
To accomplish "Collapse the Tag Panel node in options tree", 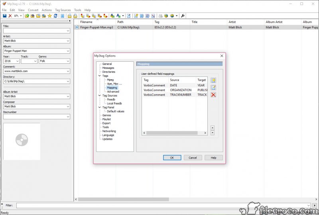I will coord(99,107).
